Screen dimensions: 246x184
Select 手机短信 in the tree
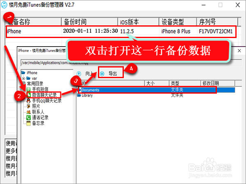(x=40, y=89)
